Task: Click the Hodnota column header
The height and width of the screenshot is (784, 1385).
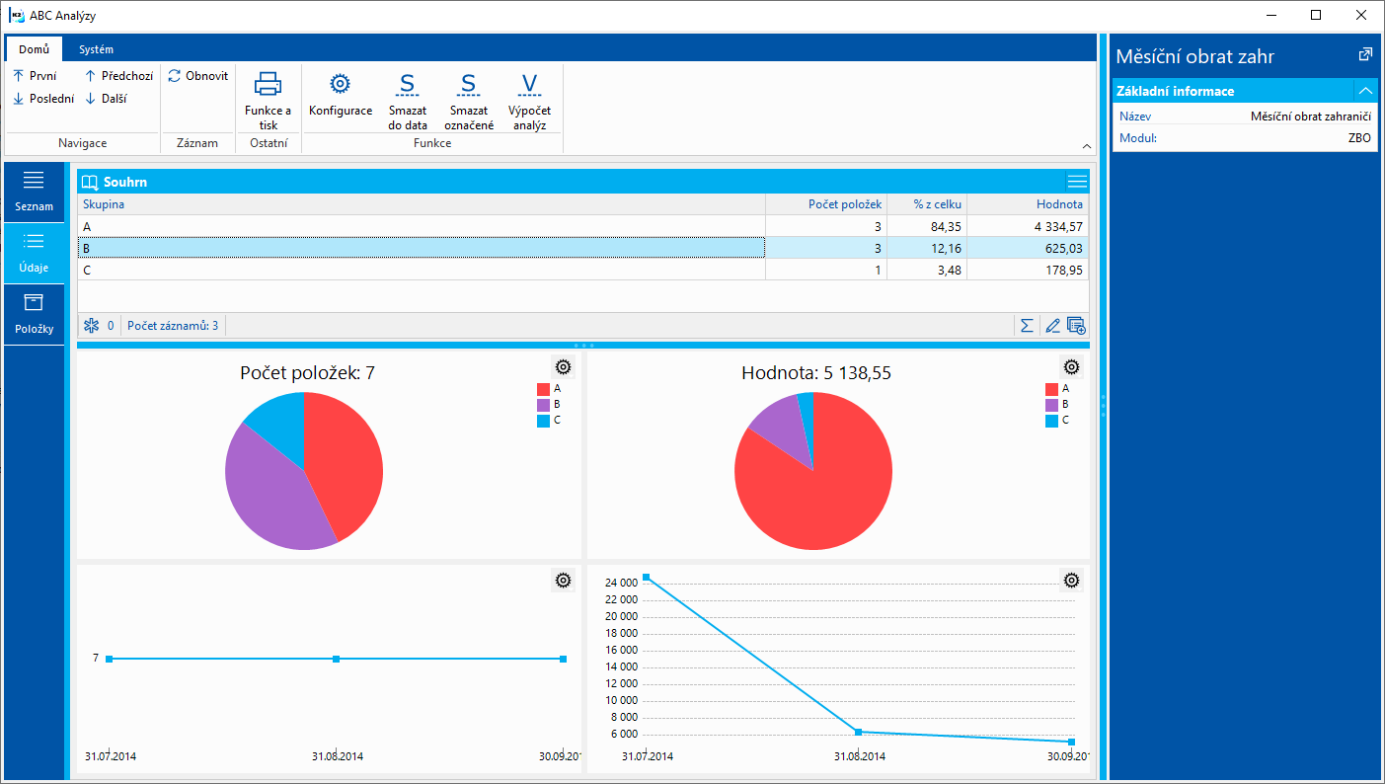Action: pyautogui.click(x=1027, y=204)
